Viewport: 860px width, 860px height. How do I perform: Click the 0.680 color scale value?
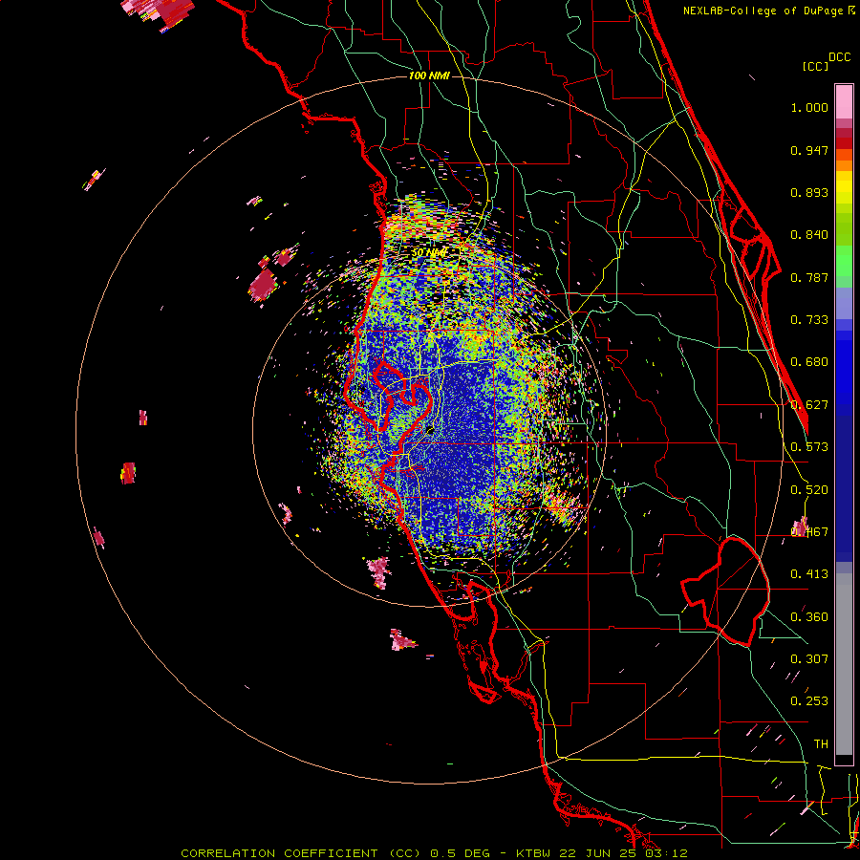pos(809,362)
